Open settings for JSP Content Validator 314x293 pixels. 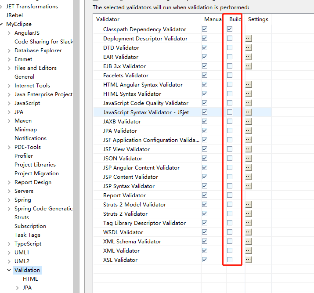[249, 177]
